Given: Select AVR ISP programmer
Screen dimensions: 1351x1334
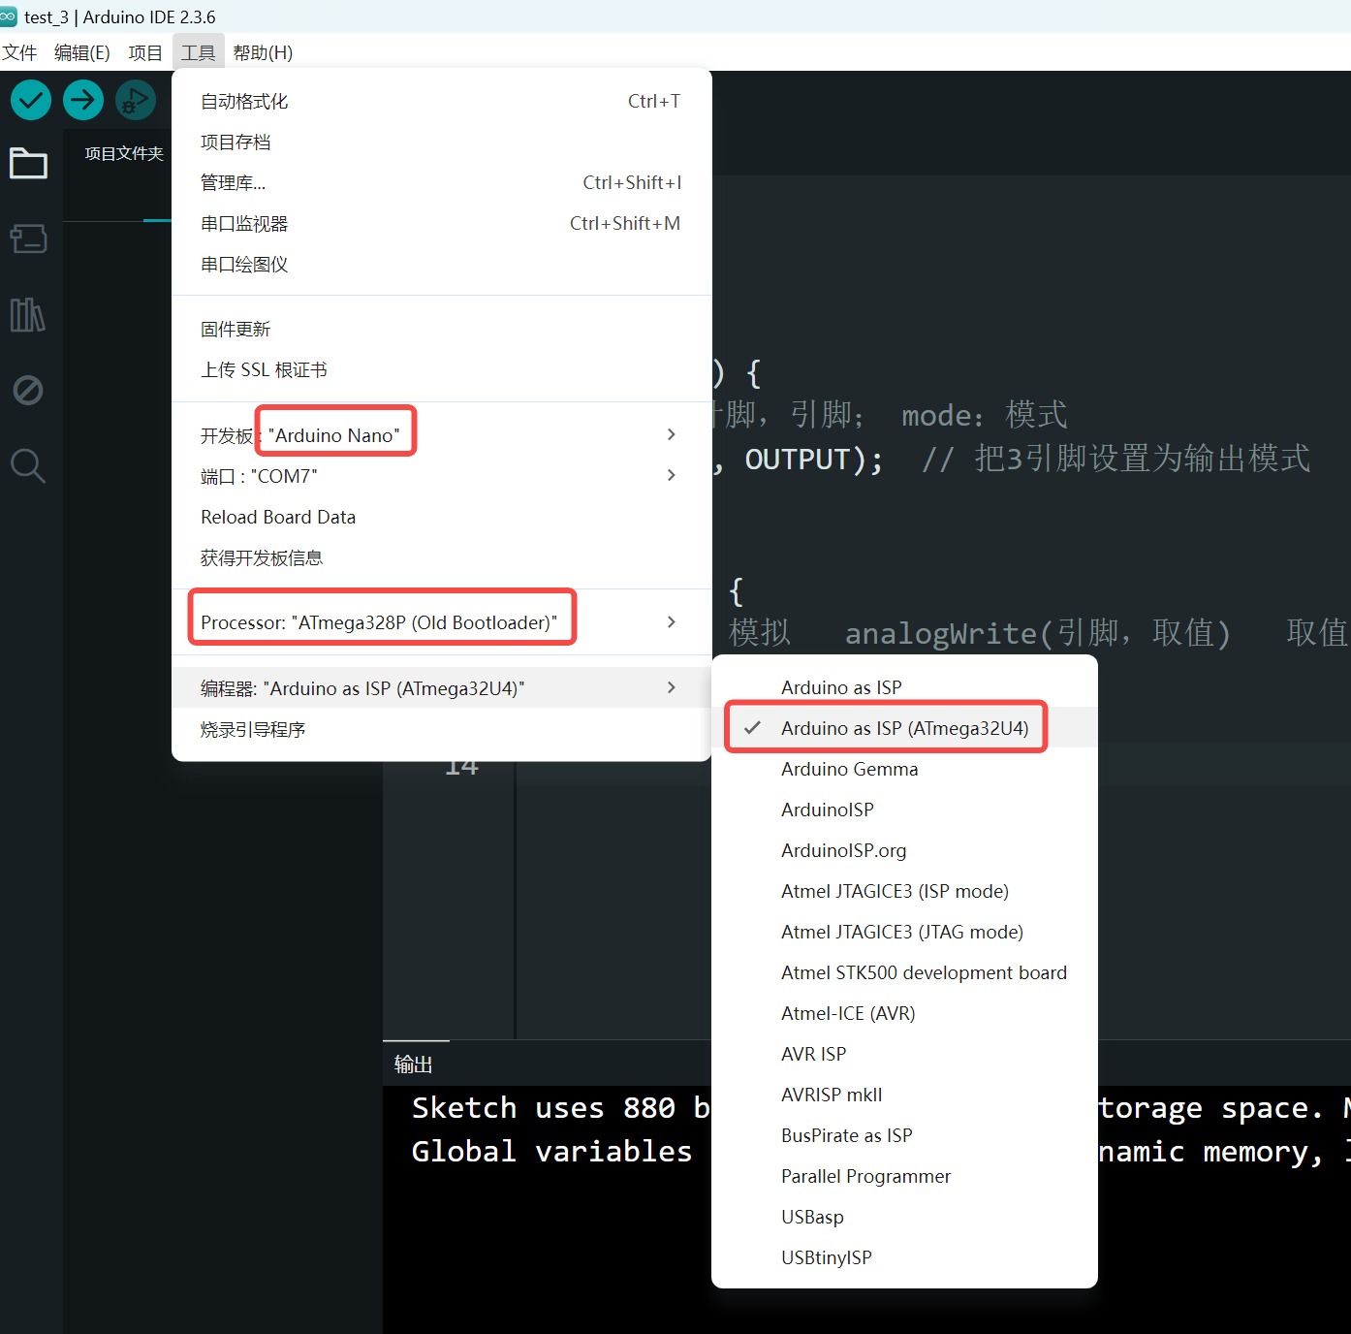Looking at the screenshot, I should pos(904,1054).
